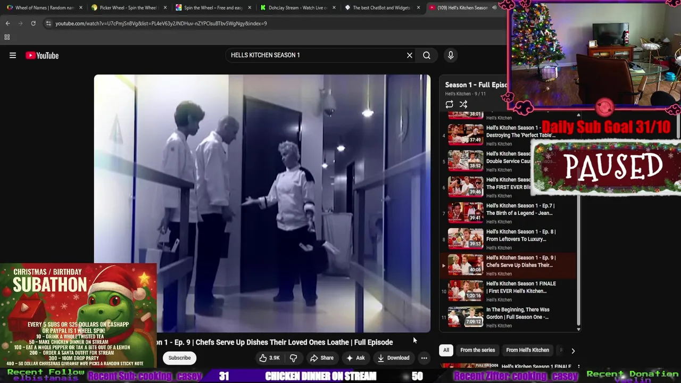Open the site information icon in address bar
Screen dimensions: 681x383
coord(48,23)
